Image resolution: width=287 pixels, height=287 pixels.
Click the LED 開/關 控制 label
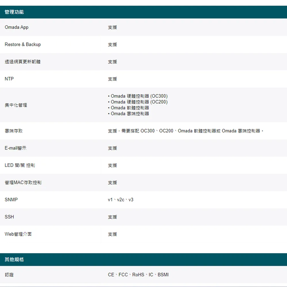20,165
